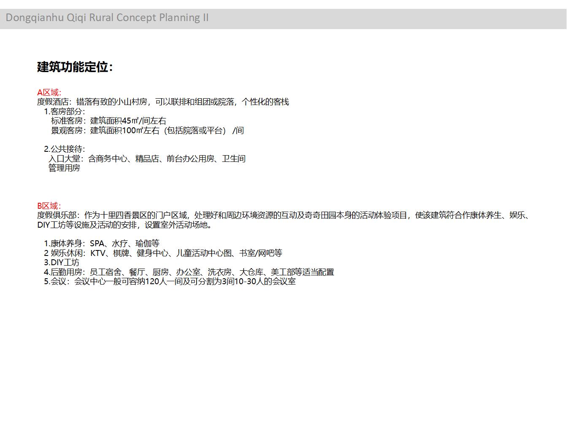The width and height of the screenshot is (567, 425).
Task: Click the line starting "5.会议：会议中心一般可容纳120人"
Action: 170,282
